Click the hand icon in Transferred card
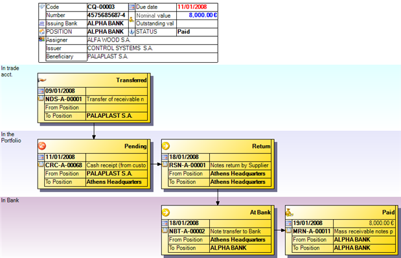This screenshot has width=401, height=258. pyautogui.click(x=42, y=80)
